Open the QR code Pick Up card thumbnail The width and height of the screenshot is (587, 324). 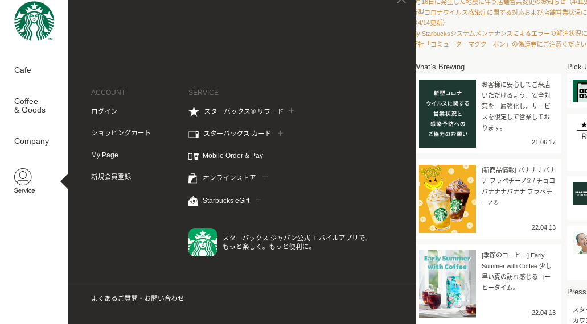point(580,91)
